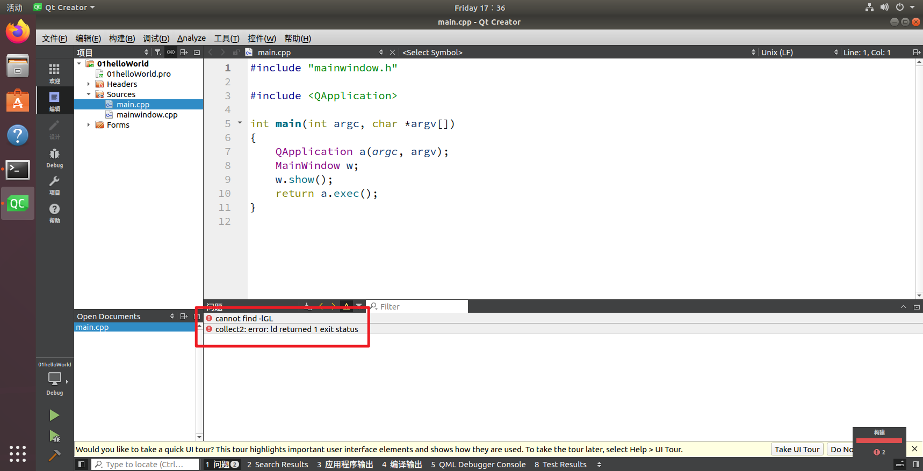Open the Welcome (欢迎) mode
Screen dimensions: 923x471
pyautogui.click(x=54, y=73)
